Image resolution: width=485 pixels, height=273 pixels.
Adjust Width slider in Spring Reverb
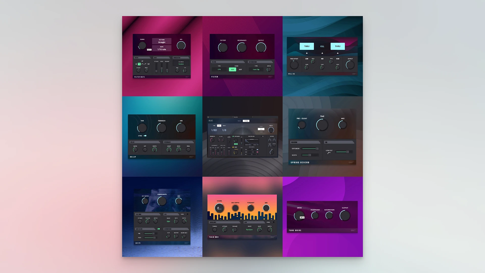[310, 155]
